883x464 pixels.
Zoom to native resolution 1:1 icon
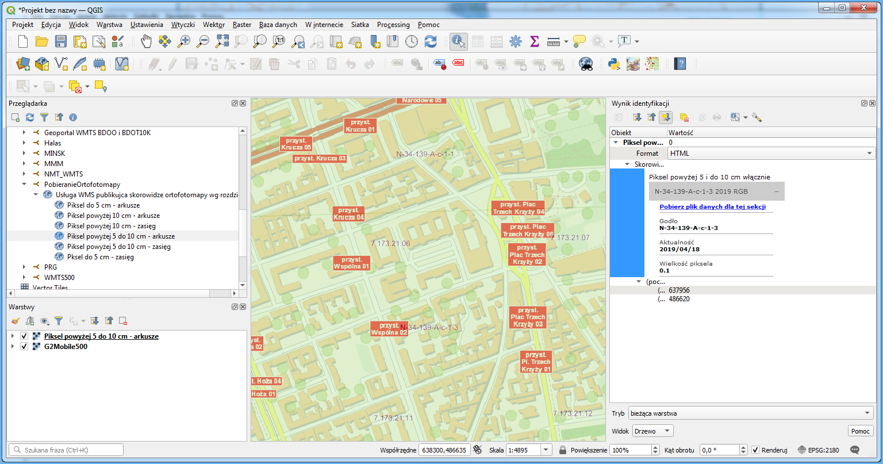[279, 41]
